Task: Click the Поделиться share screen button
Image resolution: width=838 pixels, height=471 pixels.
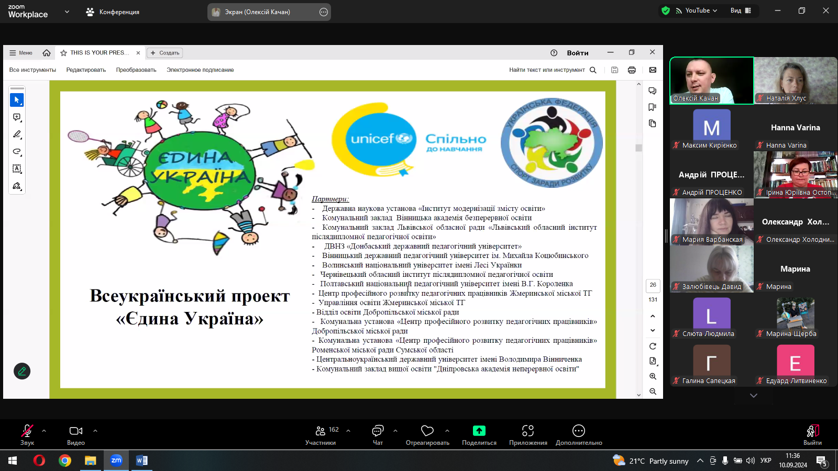Action: [479, 434]
